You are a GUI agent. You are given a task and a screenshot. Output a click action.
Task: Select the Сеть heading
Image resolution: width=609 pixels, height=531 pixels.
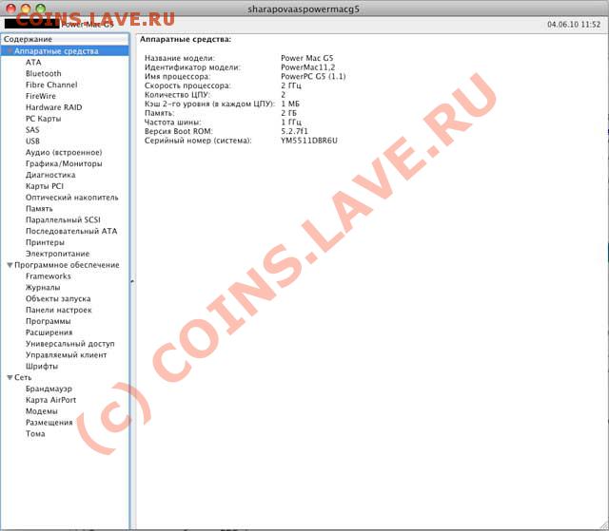coord(23,377)
